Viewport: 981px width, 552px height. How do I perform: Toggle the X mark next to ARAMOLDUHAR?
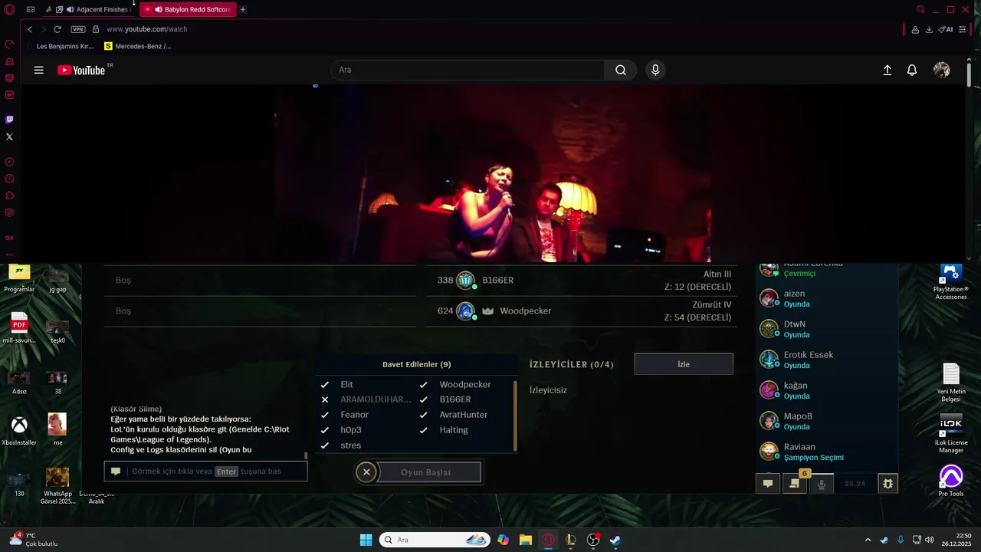(325, 399)
